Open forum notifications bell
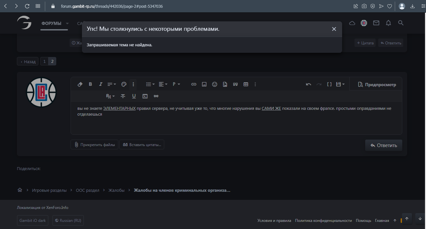Viewport: 426px width, 229px height. tap(388, 23)
